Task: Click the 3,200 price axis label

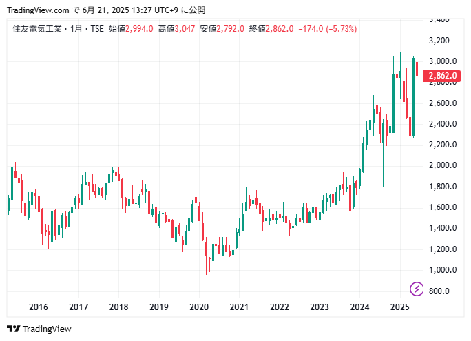Action: point(439,41)
